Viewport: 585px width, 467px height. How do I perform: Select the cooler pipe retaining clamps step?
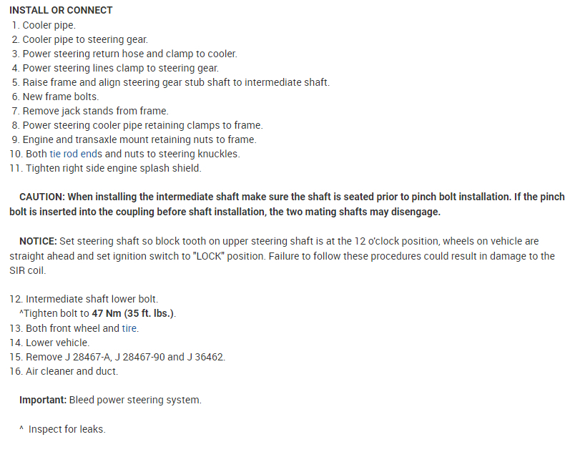tap(142, 125)
